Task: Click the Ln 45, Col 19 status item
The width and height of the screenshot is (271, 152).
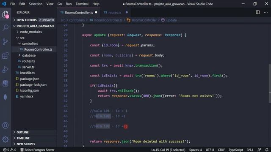Action: click(x=168, y=150)
